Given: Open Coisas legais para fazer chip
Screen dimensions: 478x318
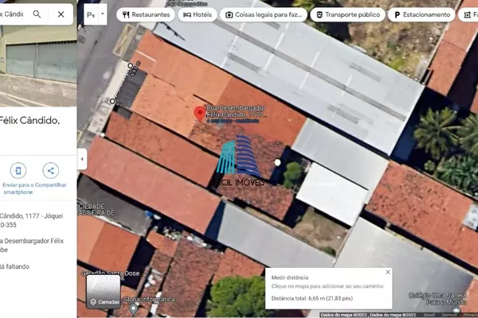Looking at the screenshot, I should pos(264,14).
